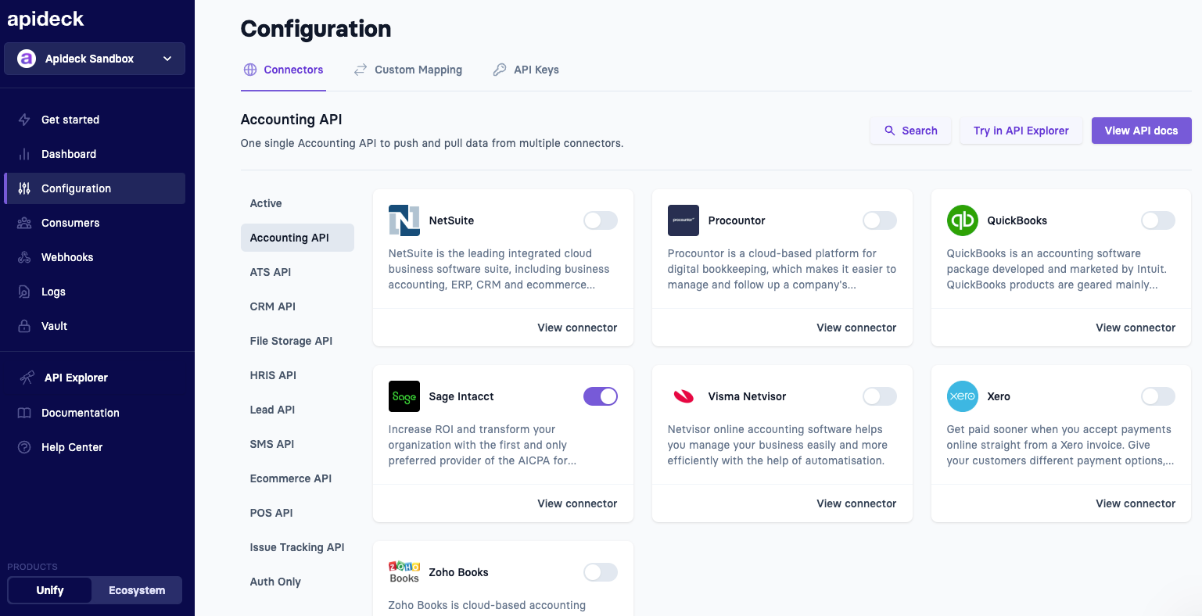Open View connector link for QuickBooks

coord(1135,328)
